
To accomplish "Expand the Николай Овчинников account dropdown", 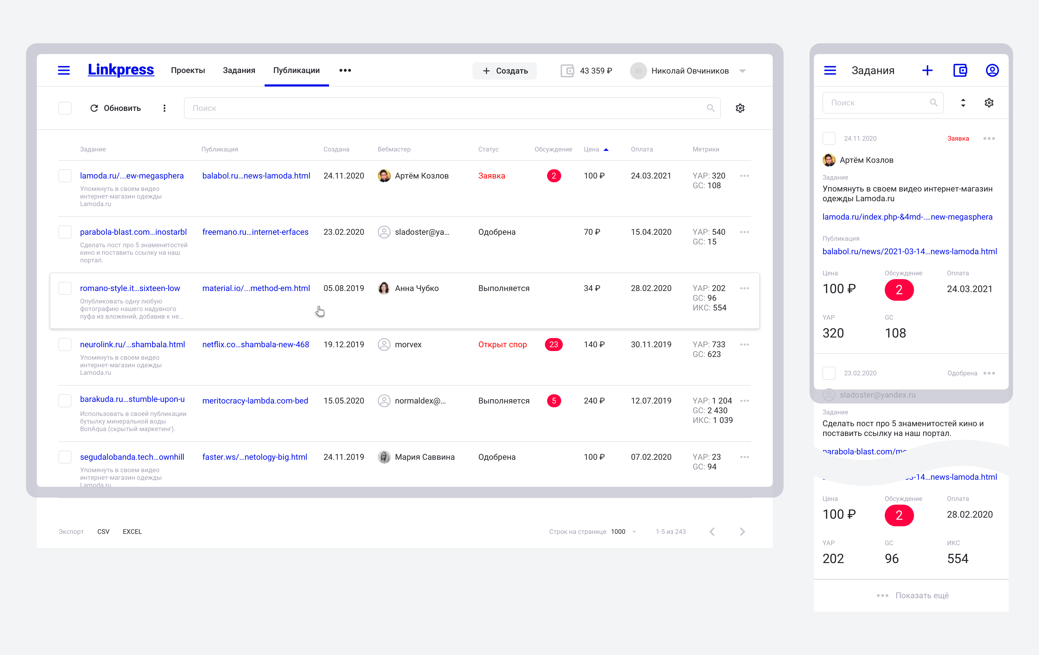I will tap(742, 71).
